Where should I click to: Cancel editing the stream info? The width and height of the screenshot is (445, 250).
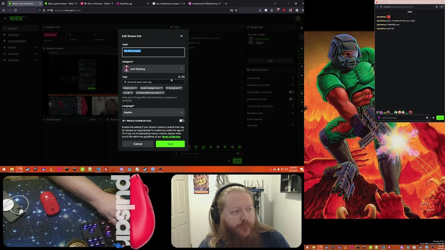pyautogui.click(x=138, y=144)
